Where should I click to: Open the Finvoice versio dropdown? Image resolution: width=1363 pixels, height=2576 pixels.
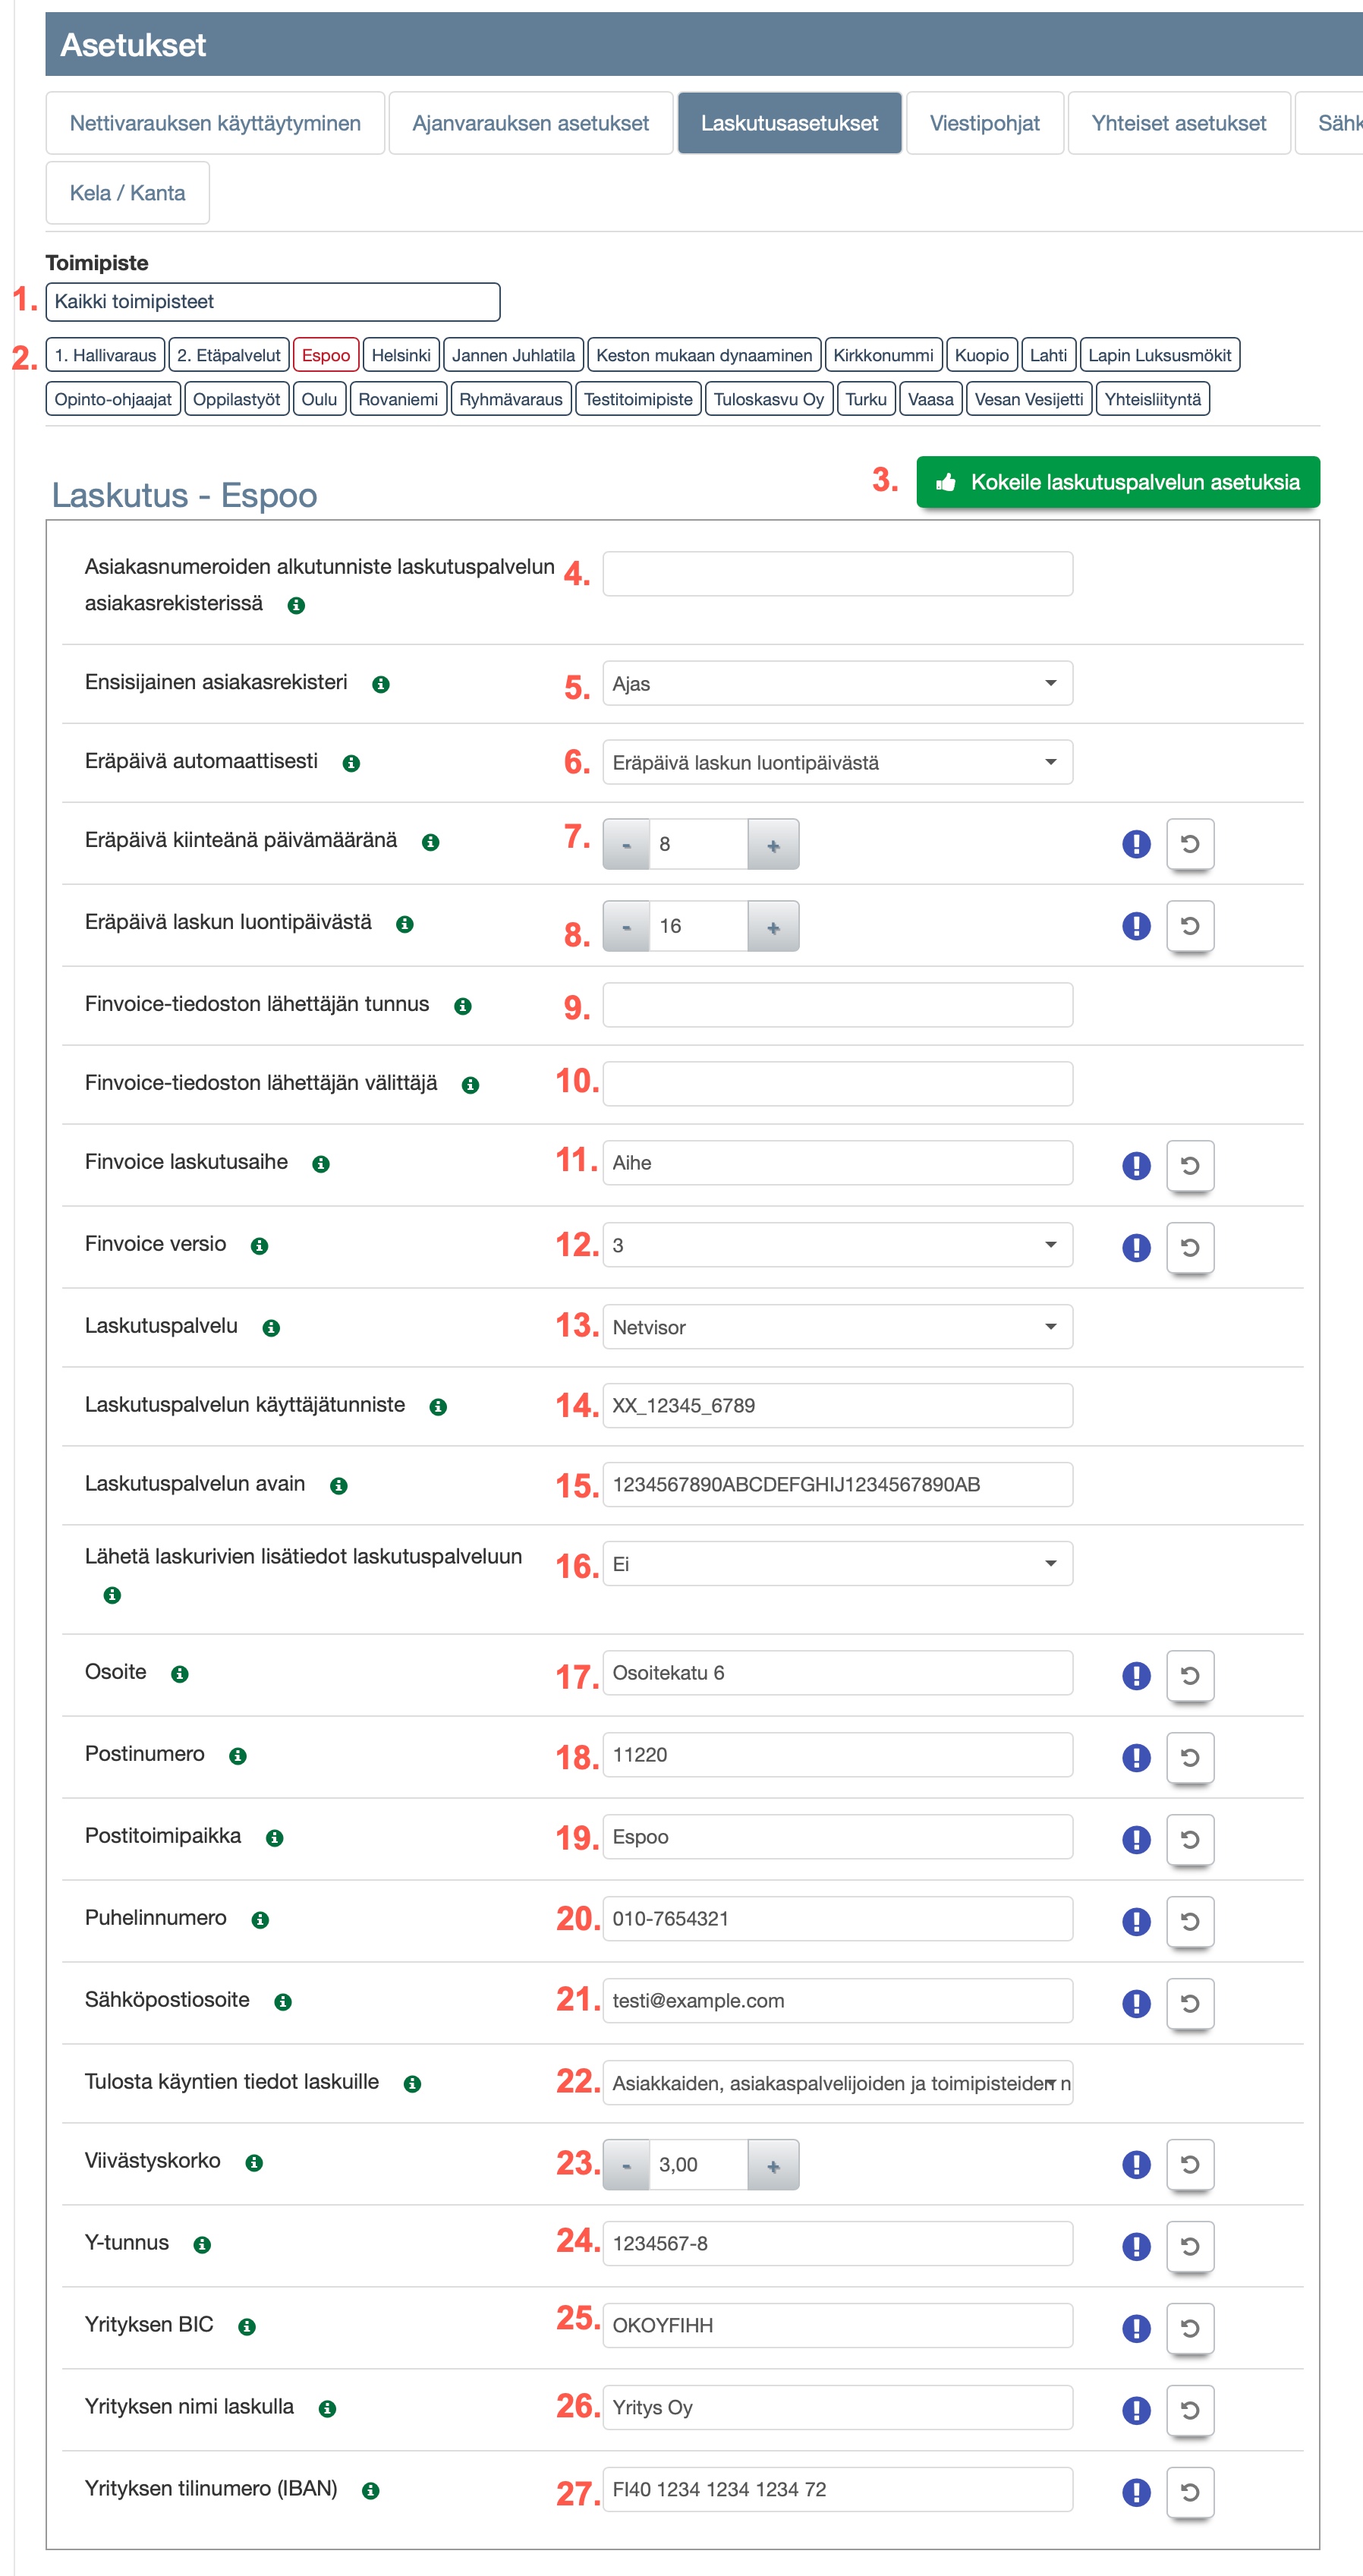point(837,1245)
